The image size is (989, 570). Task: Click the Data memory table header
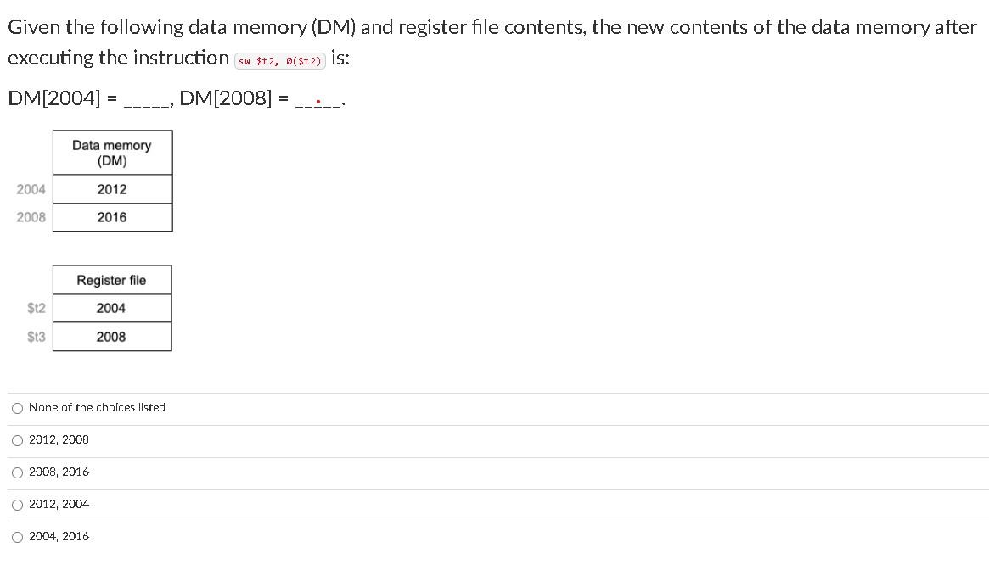click(x=112, y=153)
